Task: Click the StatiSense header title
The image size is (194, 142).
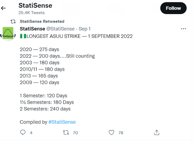Action: [35, 5]
